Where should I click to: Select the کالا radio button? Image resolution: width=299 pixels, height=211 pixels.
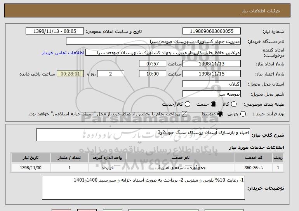point(234,104)
